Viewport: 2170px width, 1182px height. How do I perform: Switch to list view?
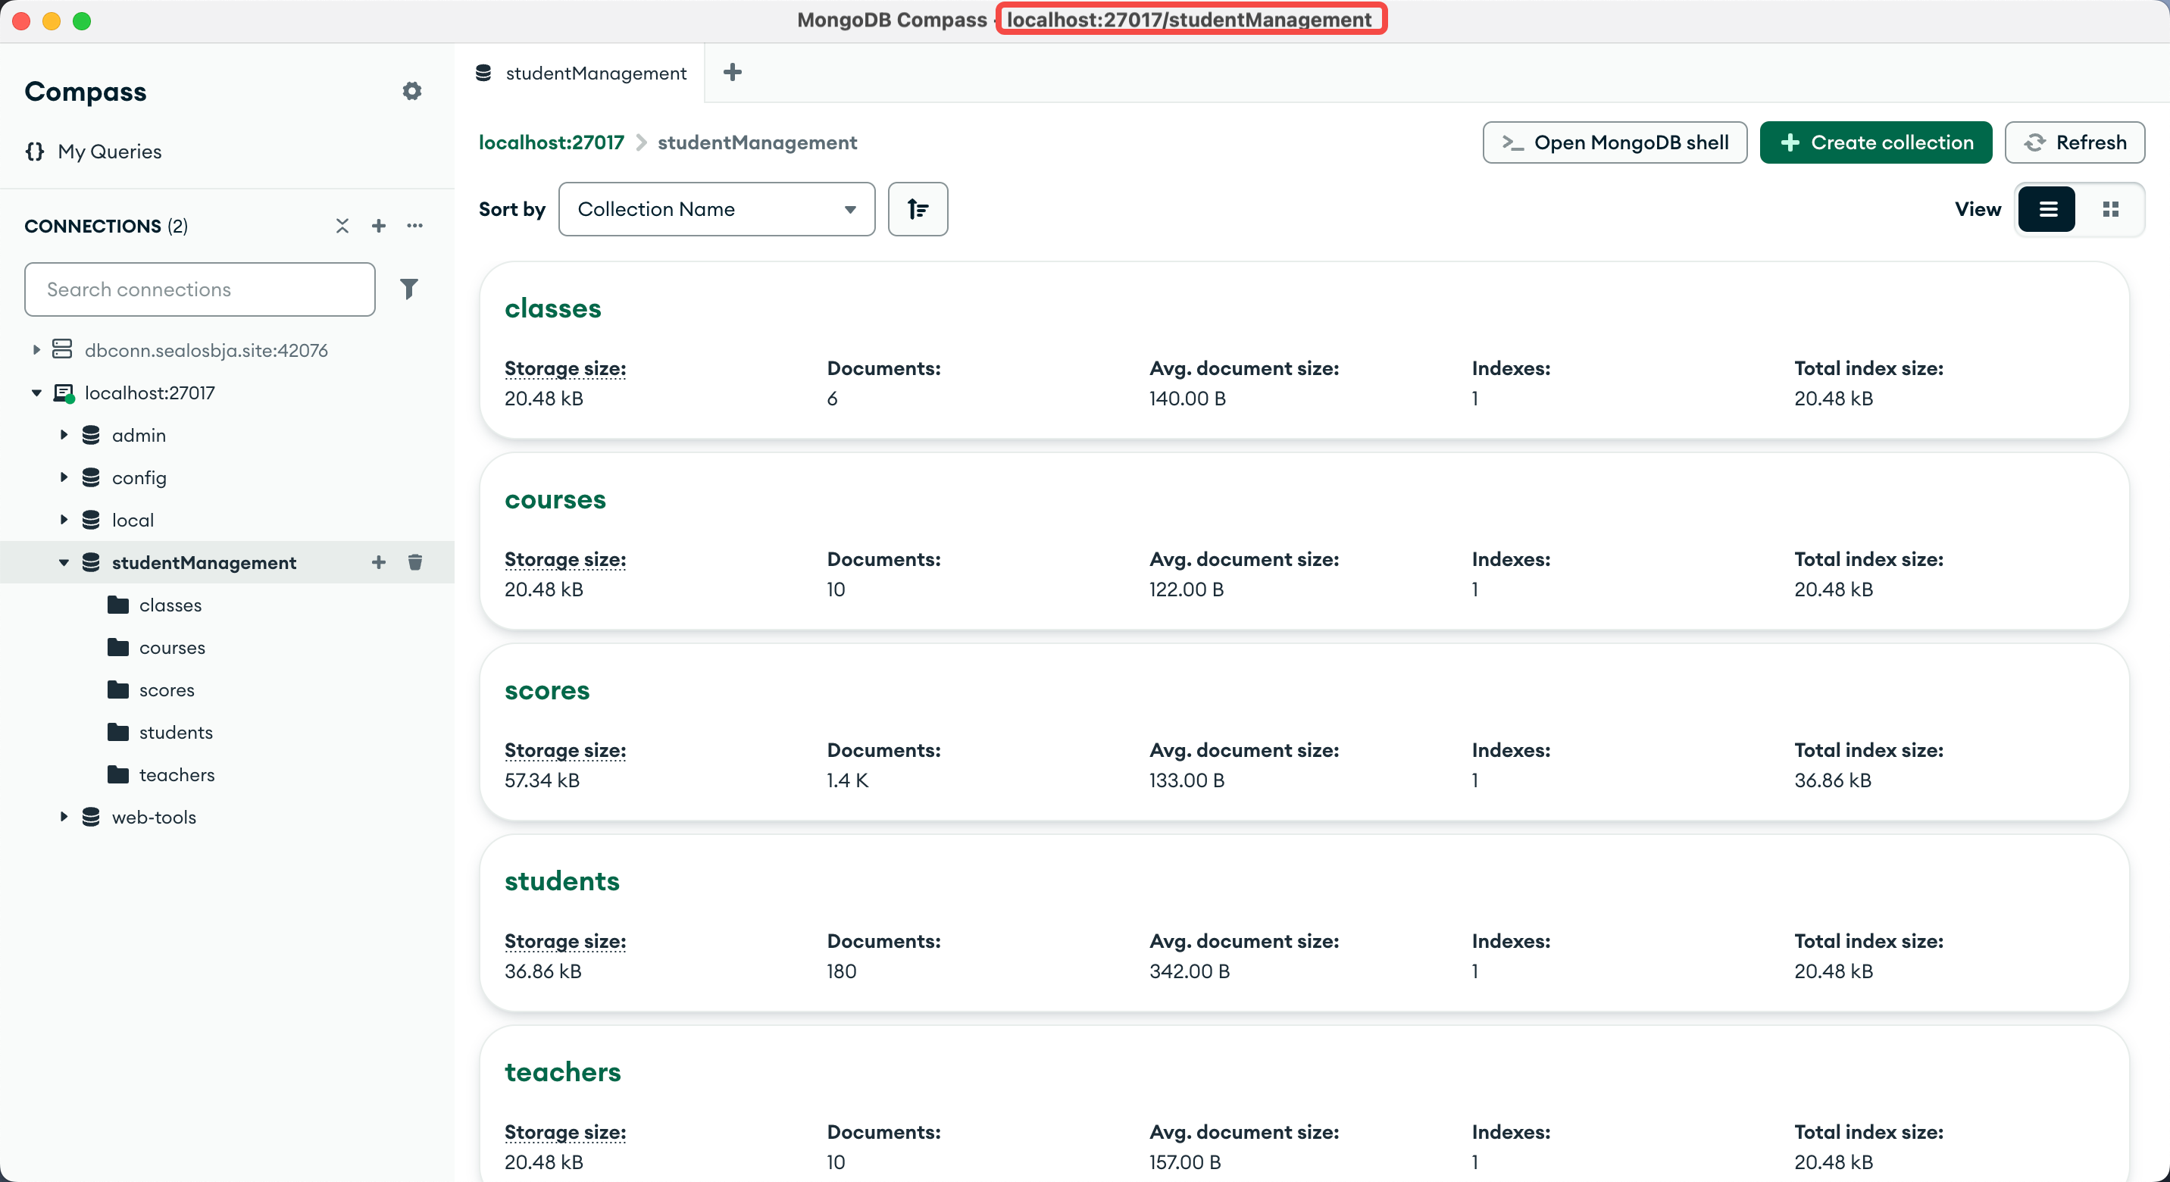(x=2047, y=209)
